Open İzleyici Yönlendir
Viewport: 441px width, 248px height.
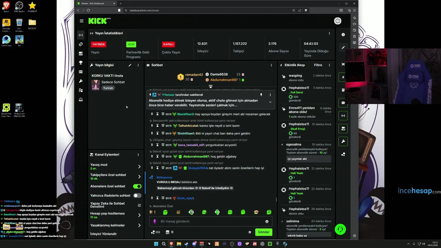(103, 234)
